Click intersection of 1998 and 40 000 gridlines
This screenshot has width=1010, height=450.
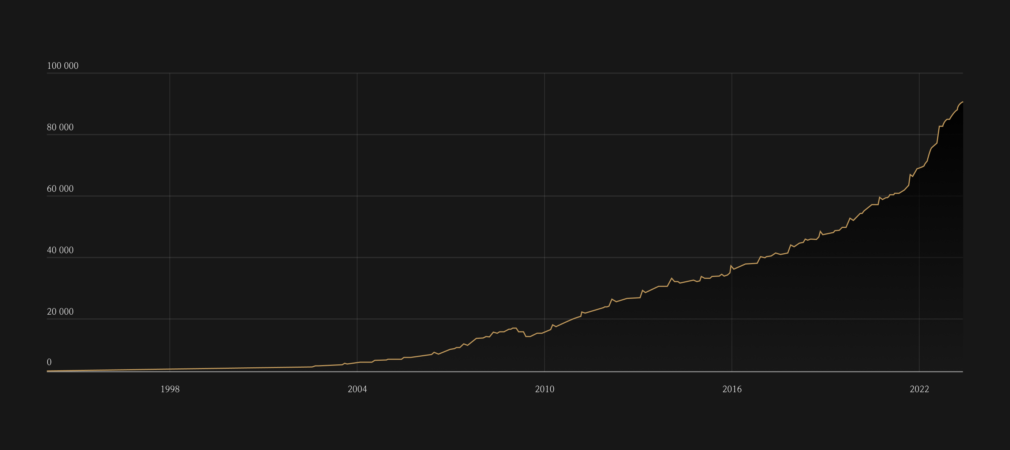(170, 258)
